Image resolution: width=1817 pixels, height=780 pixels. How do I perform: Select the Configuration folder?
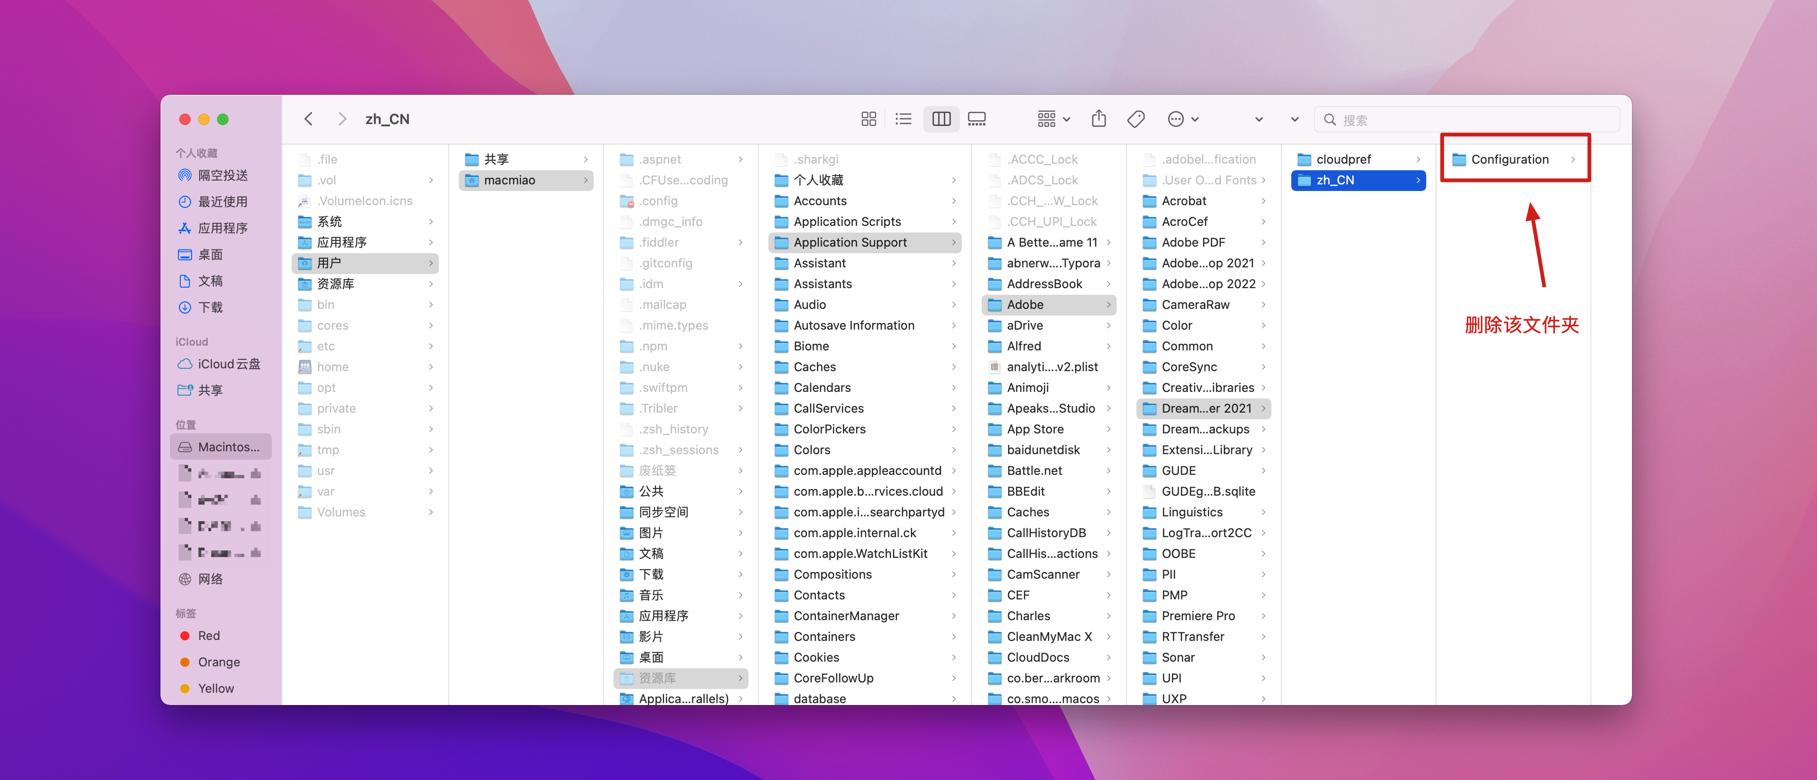(1509, 159)
